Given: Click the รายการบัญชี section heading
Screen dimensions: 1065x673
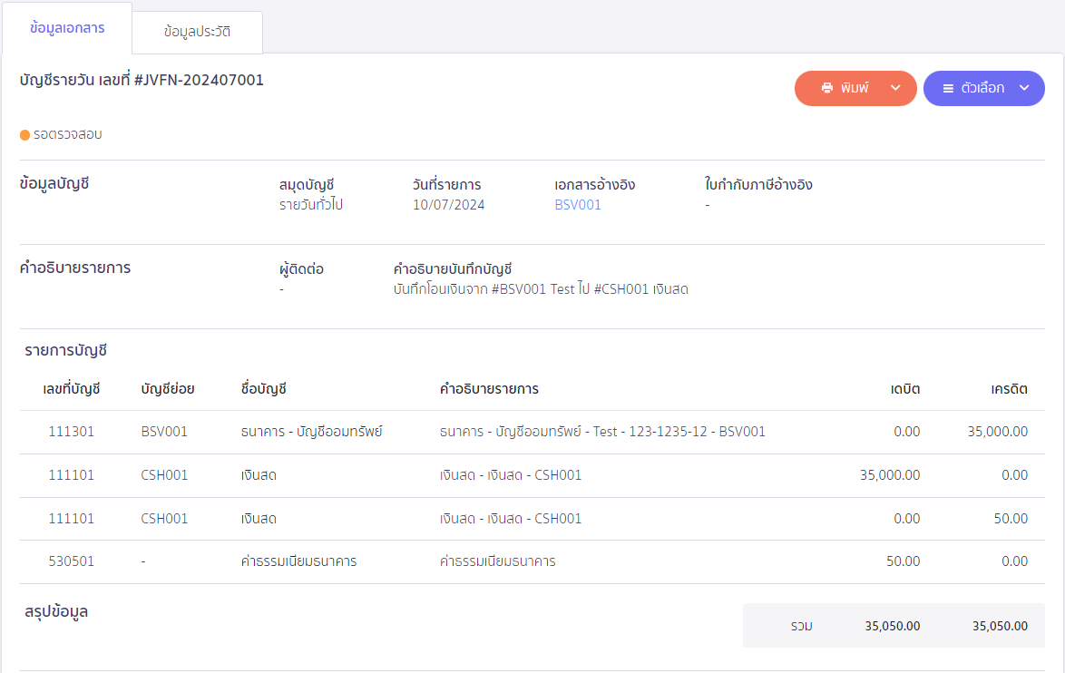Looking at the screenshot, I should pos(66,351).
